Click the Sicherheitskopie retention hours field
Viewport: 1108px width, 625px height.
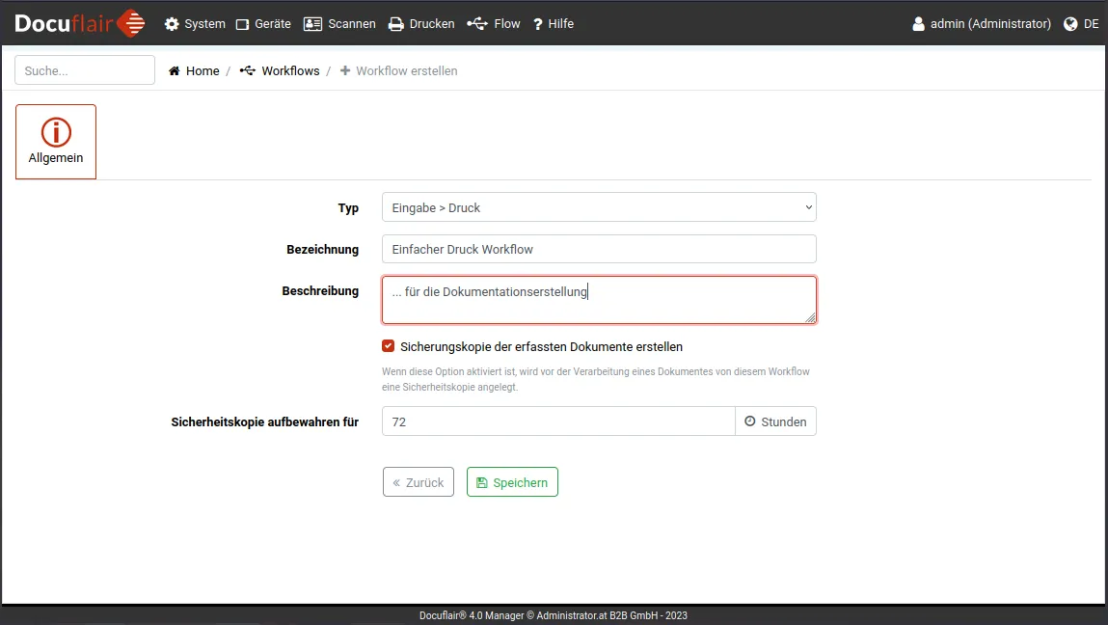[558, 421]
